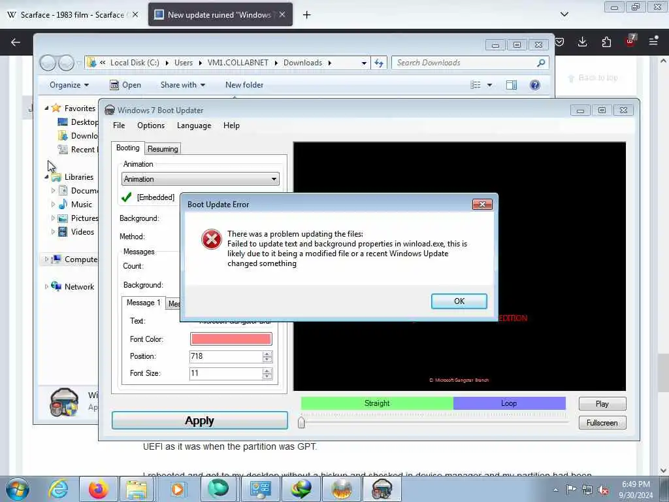This screenshot has width=669, height=502.
Task: Pick the Font Color swatch
Action: (x=231, y=339)
